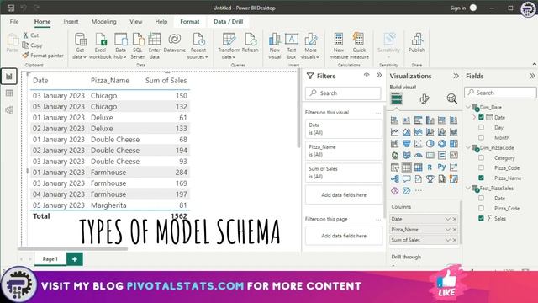This screenshot has height=303, width=538.
Task: Open the Format visual pane icon
Action: pyautogui.click(x=425, y=99)
